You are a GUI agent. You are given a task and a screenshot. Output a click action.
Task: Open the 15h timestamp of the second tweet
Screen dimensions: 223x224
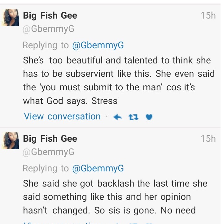click(x=208, y=138)
